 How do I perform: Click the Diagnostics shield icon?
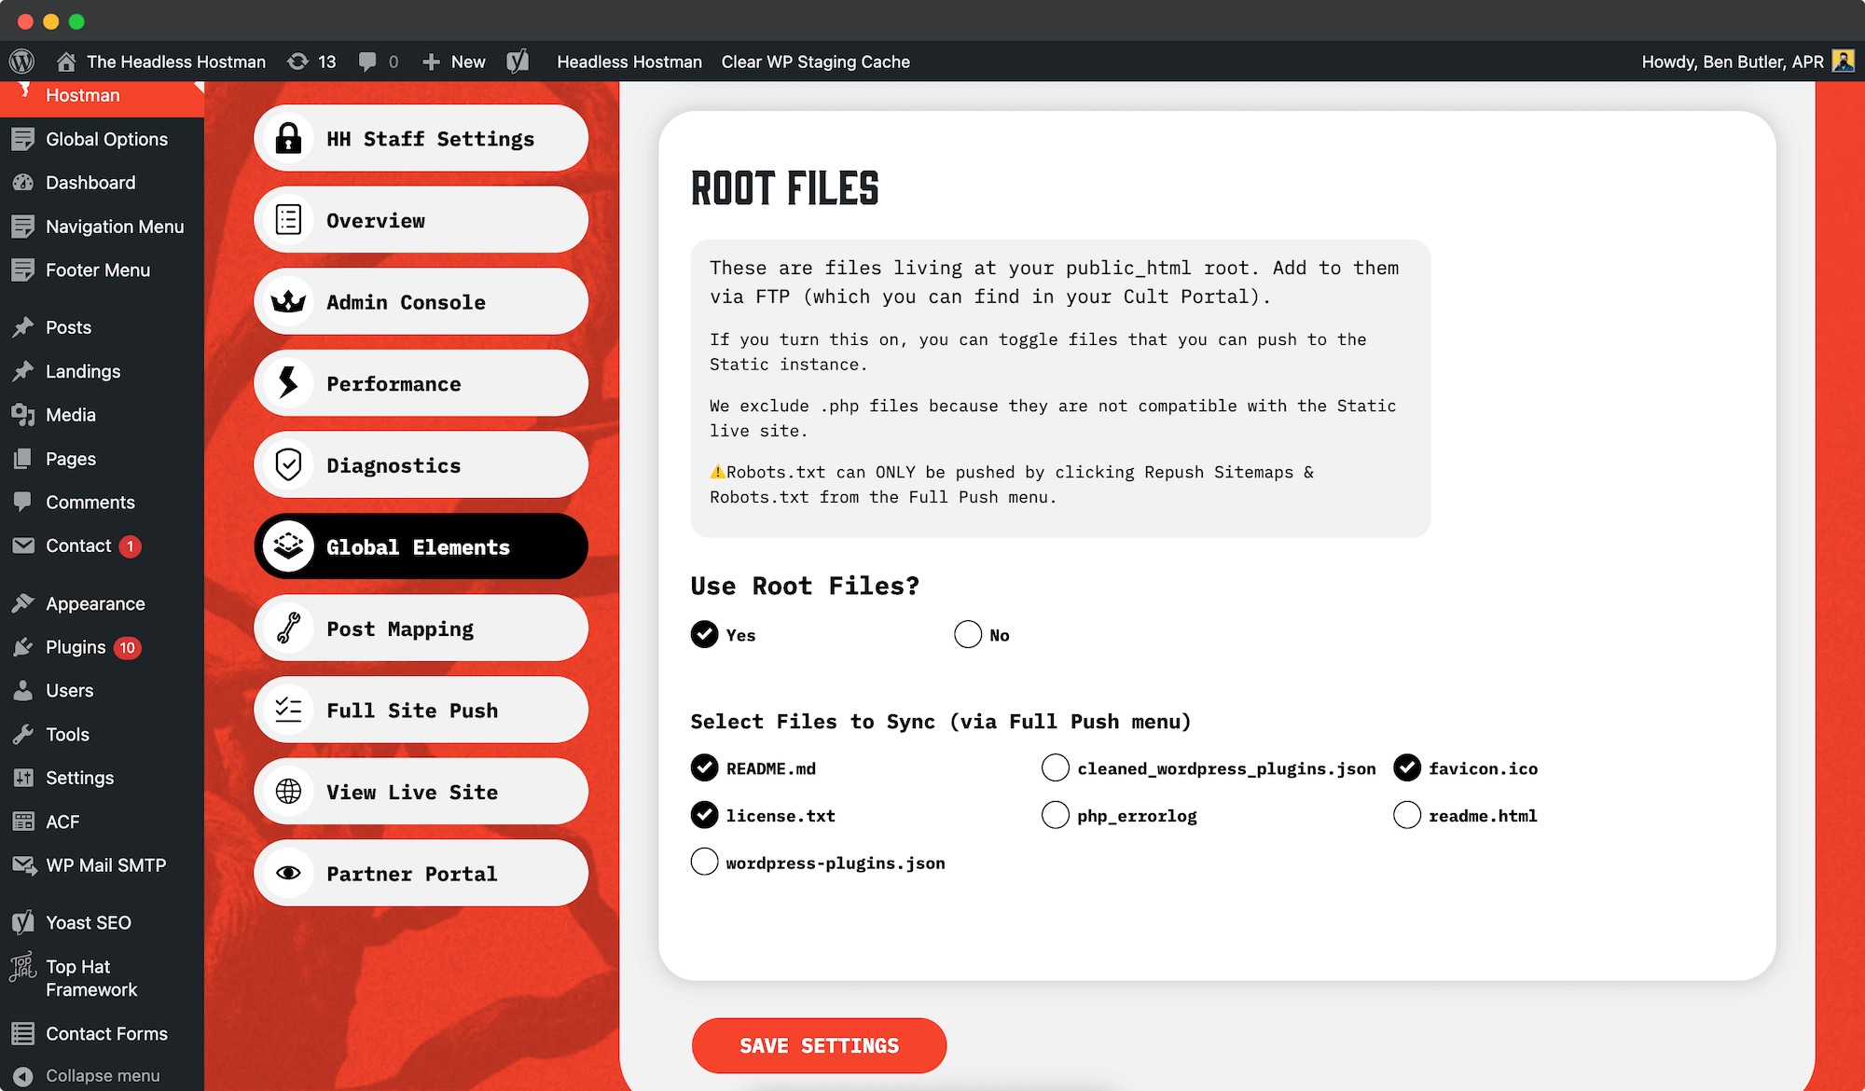click(288, 464)
